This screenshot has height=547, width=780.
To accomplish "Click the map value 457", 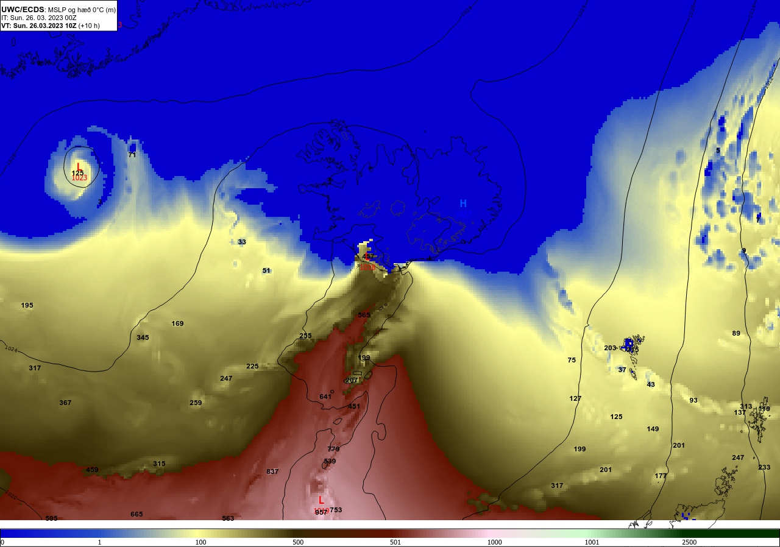I will point(367,257).
